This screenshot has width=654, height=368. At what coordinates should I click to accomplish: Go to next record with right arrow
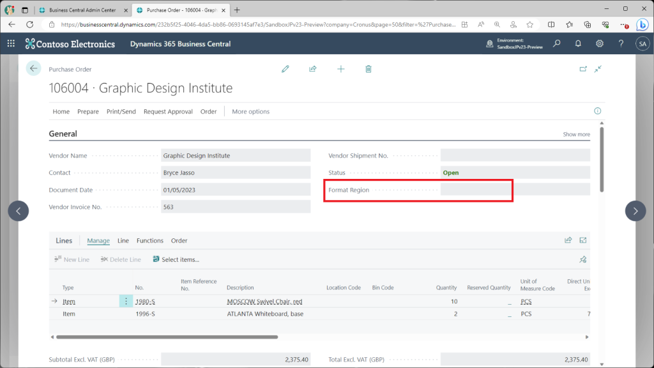635,211
